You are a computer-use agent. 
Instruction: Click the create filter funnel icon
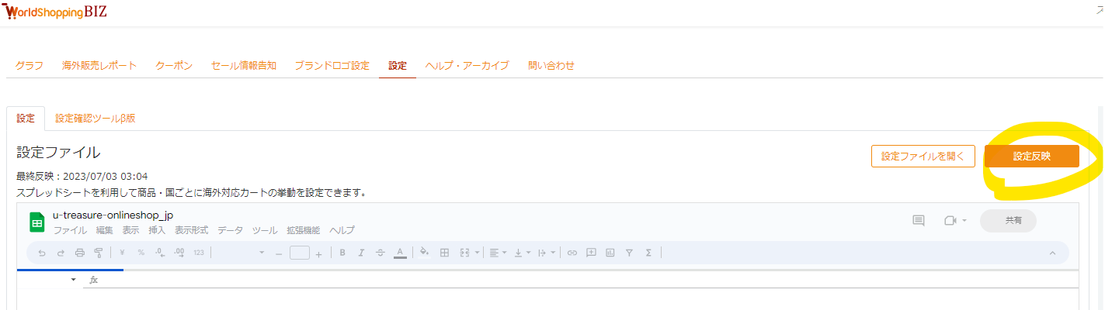[x=629, y=253]
